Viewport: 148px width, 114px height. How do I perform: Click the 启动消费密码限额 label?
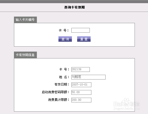click(56, 92)
